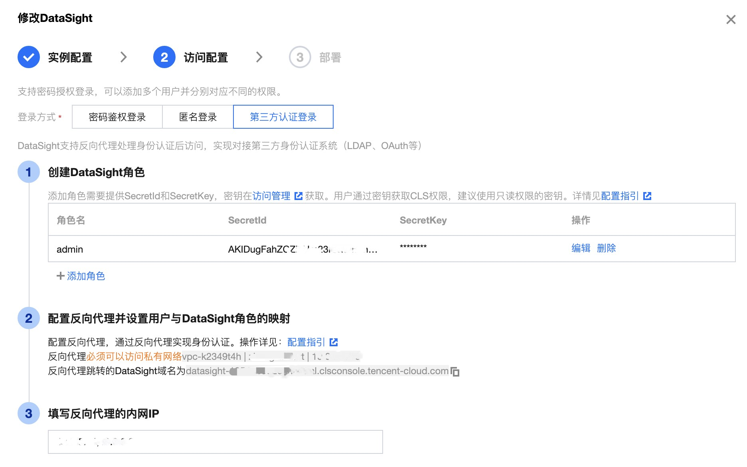747x467 pixels.
Task: Add a new role via 添加角色
Action: click(x=86, y=276)
